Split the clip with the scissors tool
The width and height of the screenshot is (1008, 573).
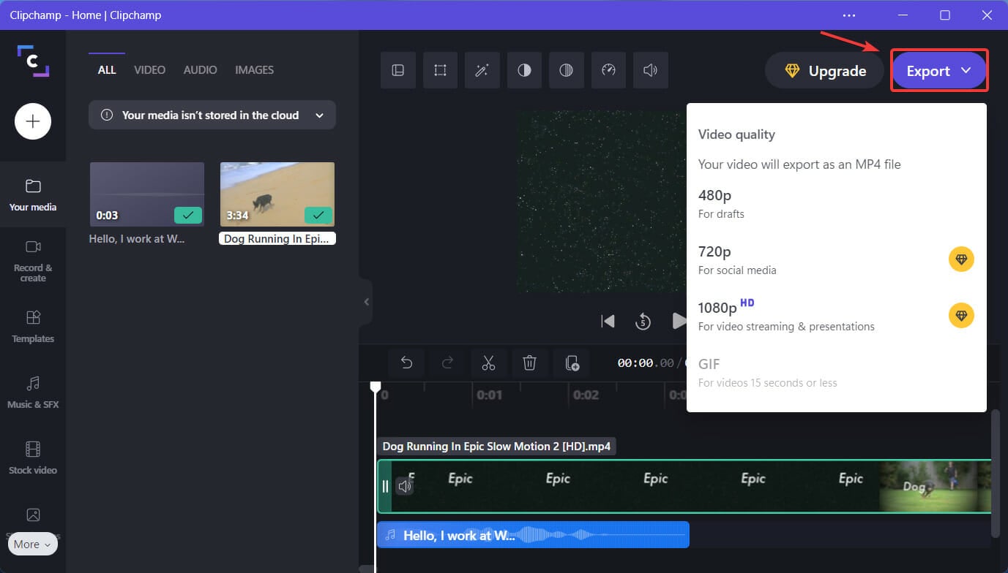(x=489, y=363)
